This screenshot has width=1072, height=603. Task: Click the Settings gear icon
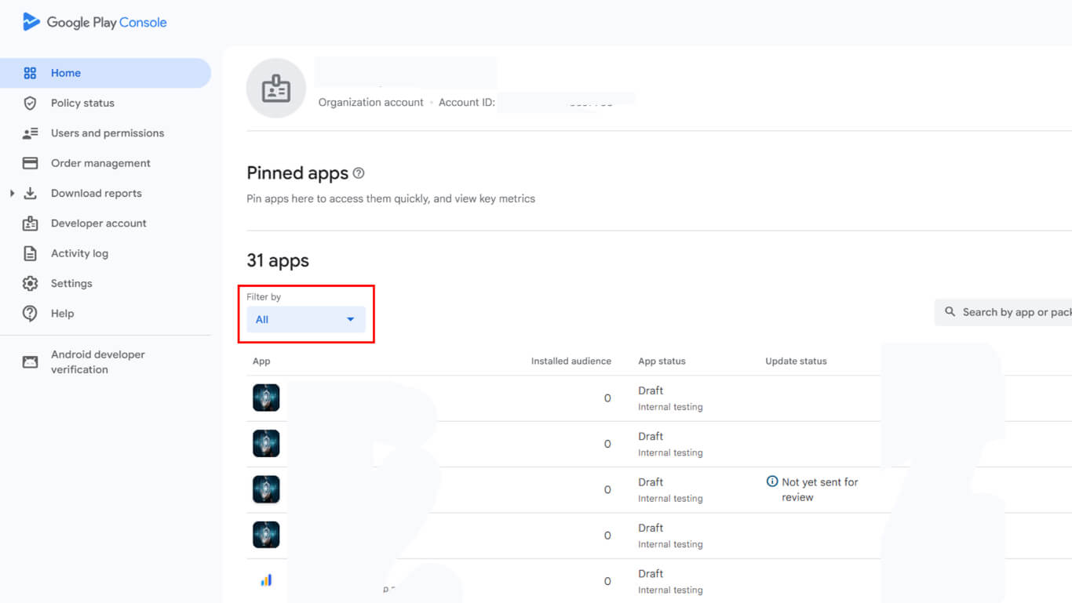[x=30, y=284]
